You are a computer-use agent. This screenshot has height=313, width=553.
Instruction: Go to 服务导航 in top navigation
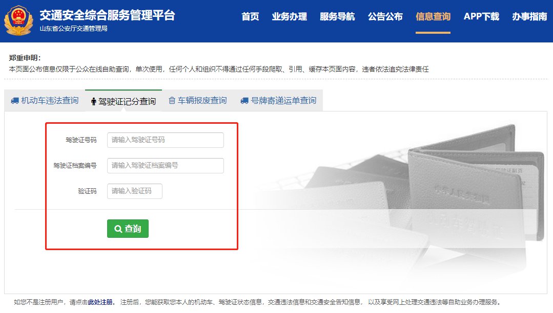point(337,16)
